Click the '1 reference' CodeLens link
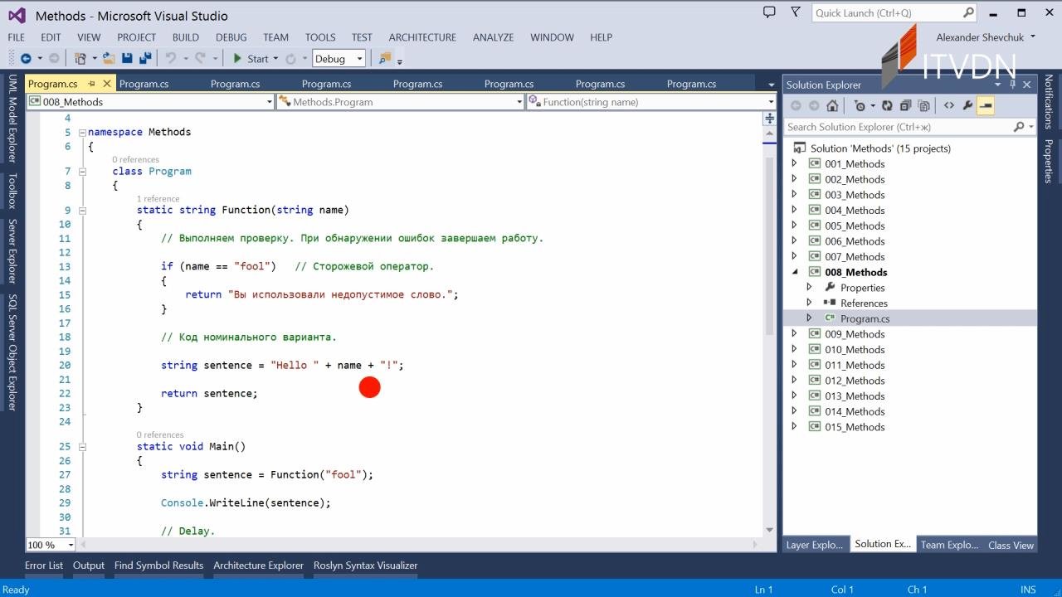Screen dimensions: 1062x597 158,199
